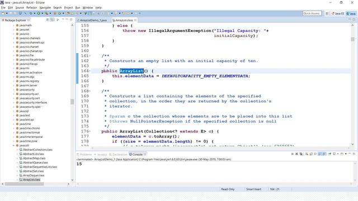
Task: Minimize the Package Explorer view
Action: click(67, 20)
